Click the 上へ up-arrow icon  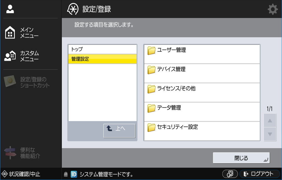109,128
